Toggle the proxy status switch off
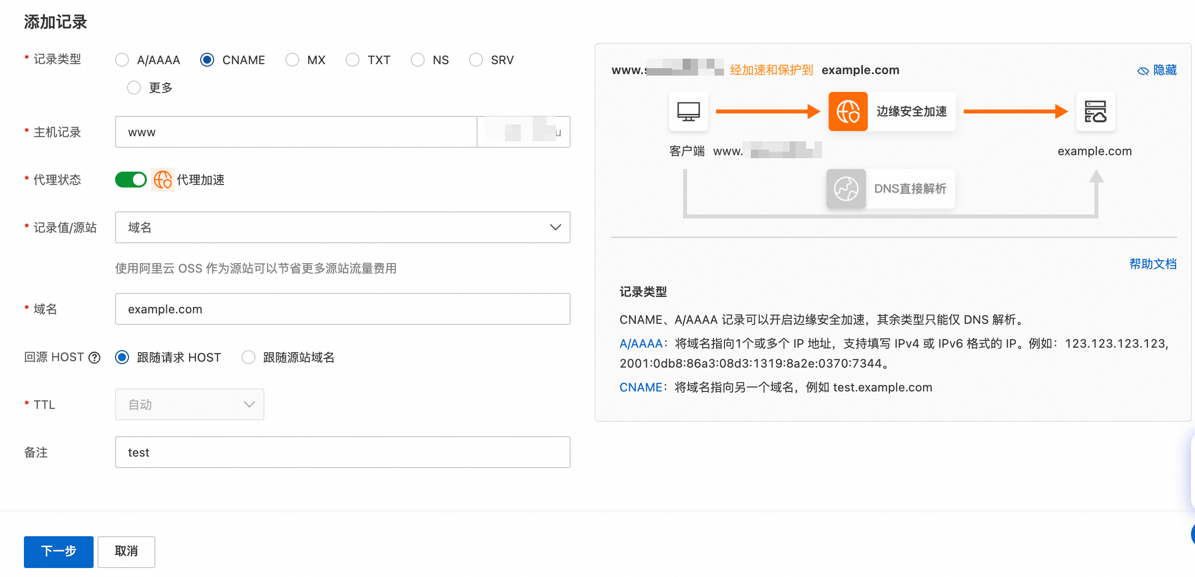The width and height of the screenshot is (1195, 577). [x=130, y=180]
